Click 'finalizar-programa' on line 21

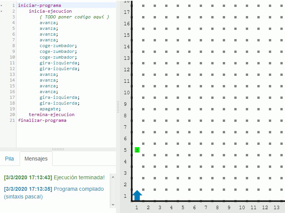42,120
